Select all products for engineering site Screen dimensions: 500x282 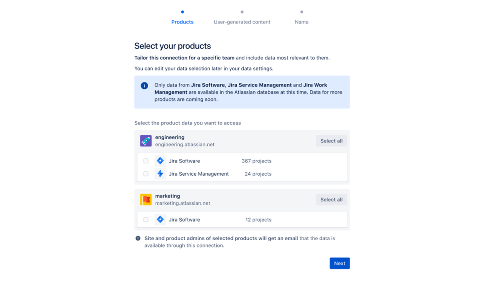(331, 141)
